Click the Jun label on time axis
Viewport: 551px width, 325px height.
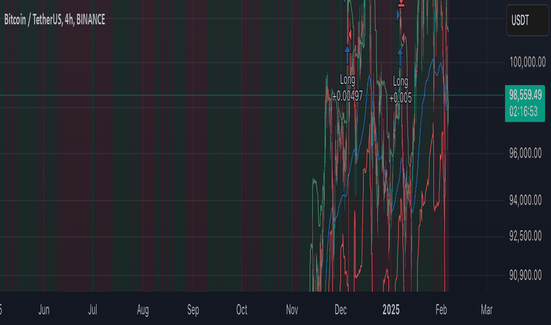pyautogui.click(x=44, y=310)
